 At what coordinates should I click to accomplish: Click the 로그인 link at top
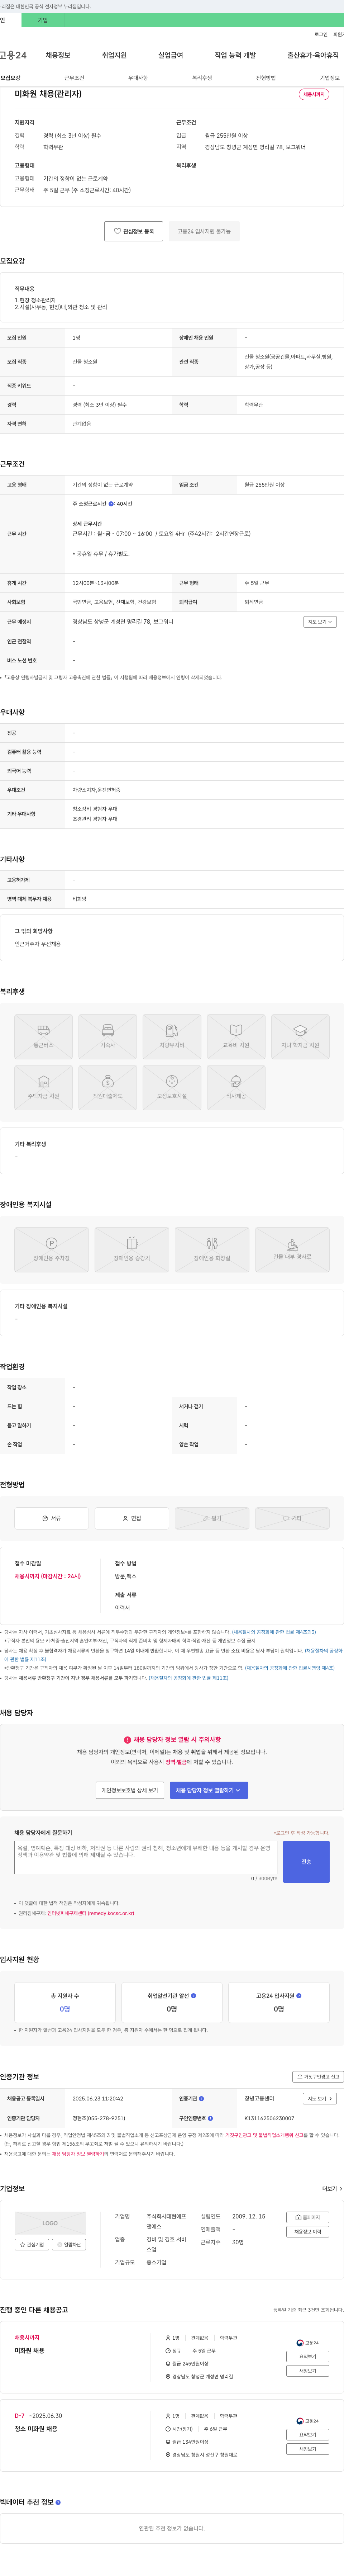[x=321, y=34]
